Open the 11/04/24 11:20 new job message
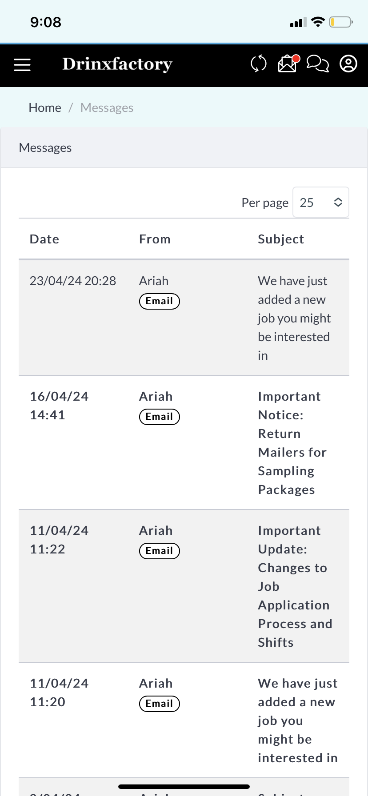 pyautogui.click(x=297, y=720)
